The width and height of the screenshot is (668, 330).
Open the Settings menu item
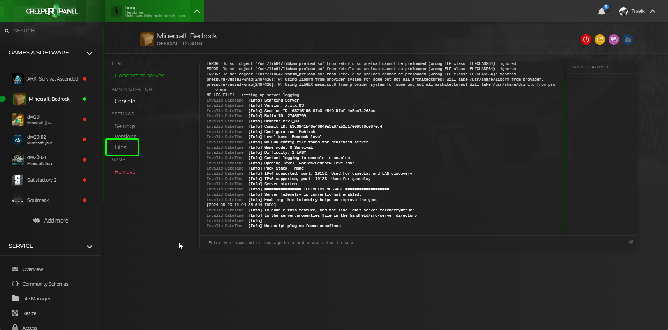tap(125, 126)
